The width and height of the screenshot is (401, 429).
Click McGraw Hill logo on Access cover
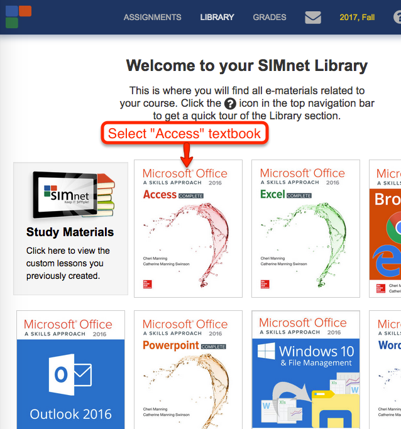[147, 285]
